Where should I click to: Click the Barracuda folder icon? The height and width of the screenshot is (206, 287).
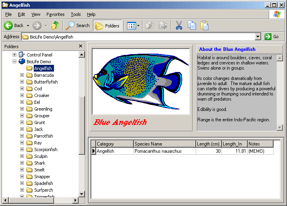point(29,75)
